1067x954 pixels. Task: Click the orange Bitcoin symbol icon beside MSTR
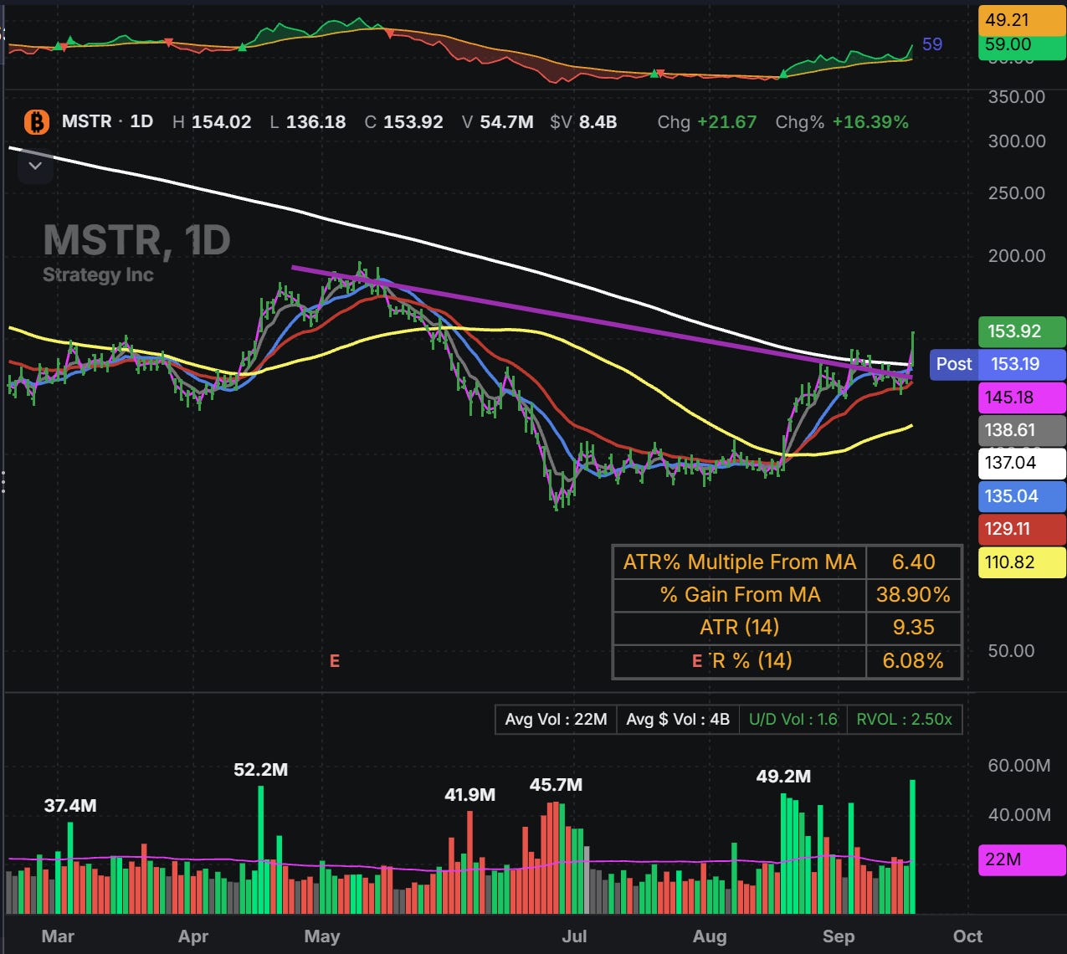[36, 122]
